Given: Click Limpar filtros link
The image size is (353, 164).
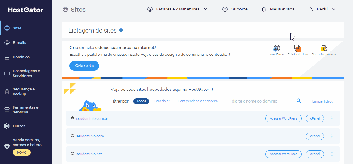Looking at the screenshot, I should tap(323, 102).
